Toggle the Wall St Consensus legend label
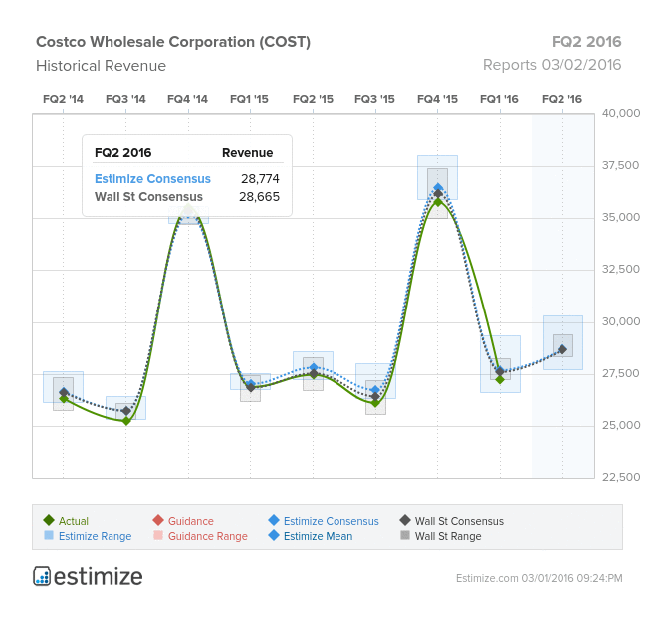Image resolution: width=672 pixels, height=617 pixels. pos(459,521)
